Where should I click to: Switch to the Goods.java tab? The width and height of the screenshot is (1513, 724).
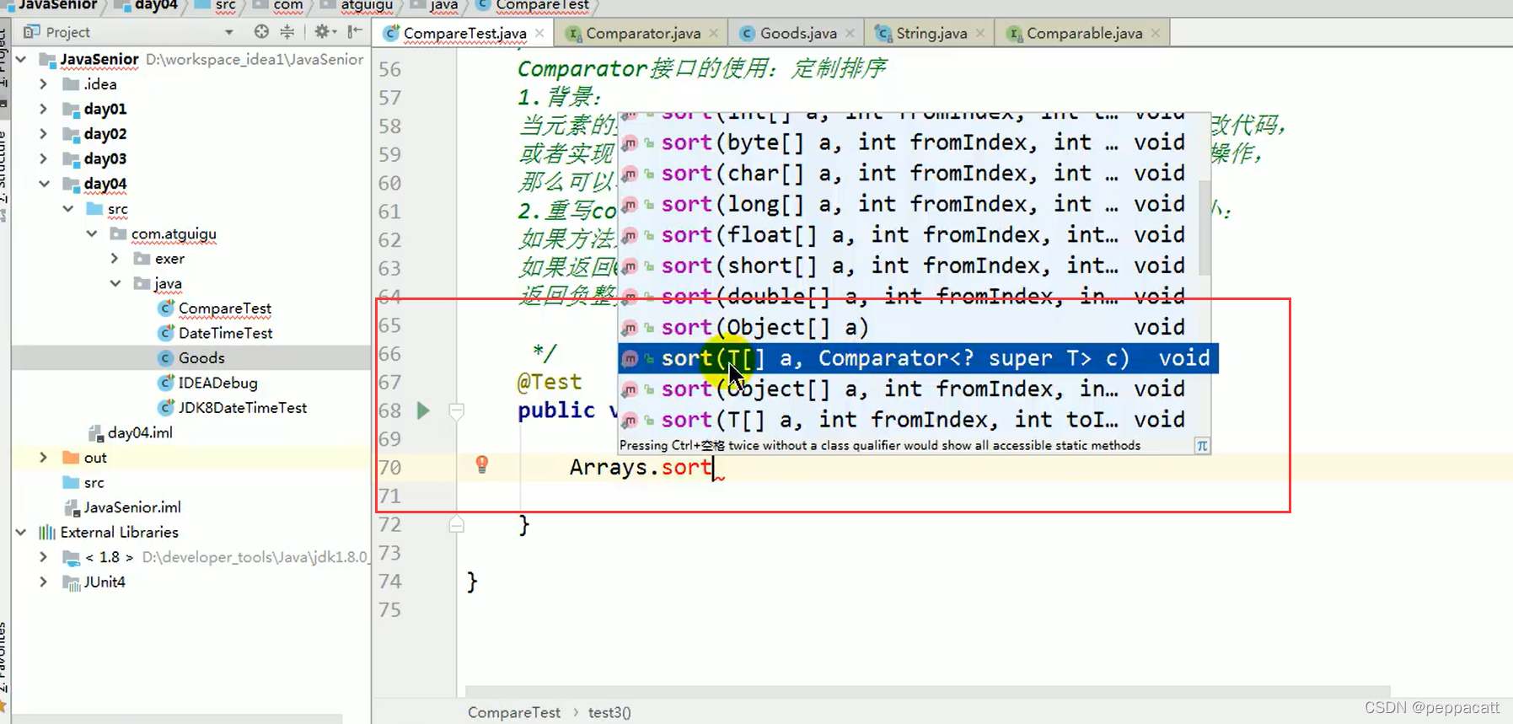pyautogui.click(x=798, y=33)
